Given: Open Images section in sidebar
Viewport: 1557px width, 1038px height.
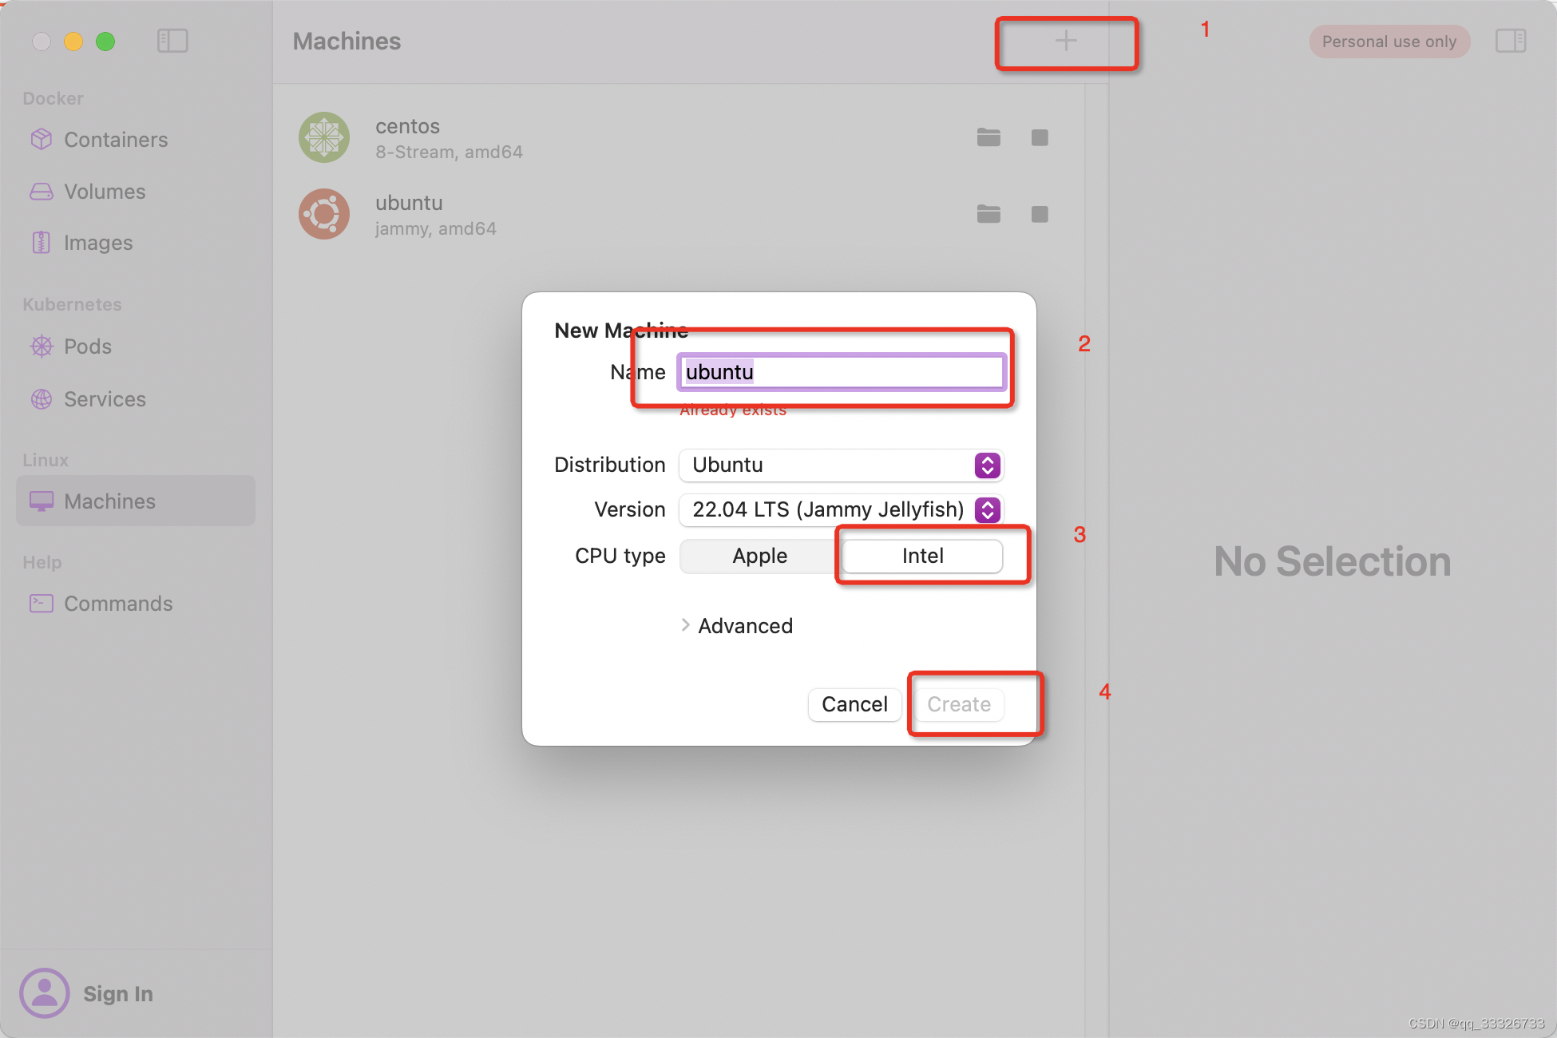Looking at the screenshot, I should (x=97, y=243).
